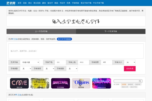Go to 上一个艺术字体
Image resolution: width=152 pixels, height=101 pixels.
click(x=41, y=31)
